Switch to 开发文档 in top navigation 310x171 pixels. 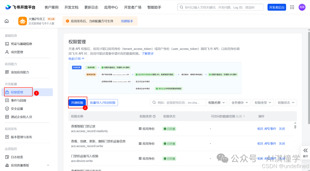pyautogui.click(x=71, y=7)
